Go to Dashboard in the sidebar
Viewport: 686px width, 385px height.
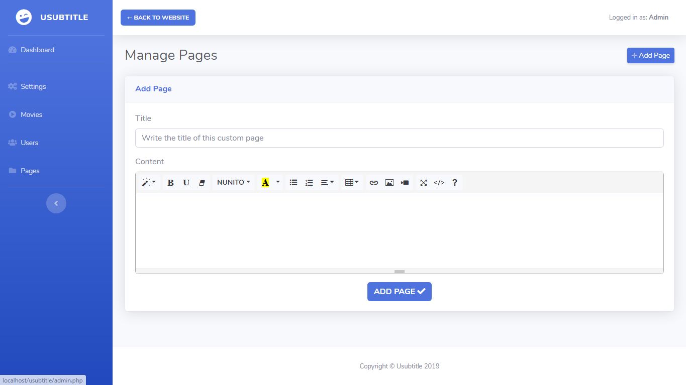pyautogui.click(x=37, y=50)
